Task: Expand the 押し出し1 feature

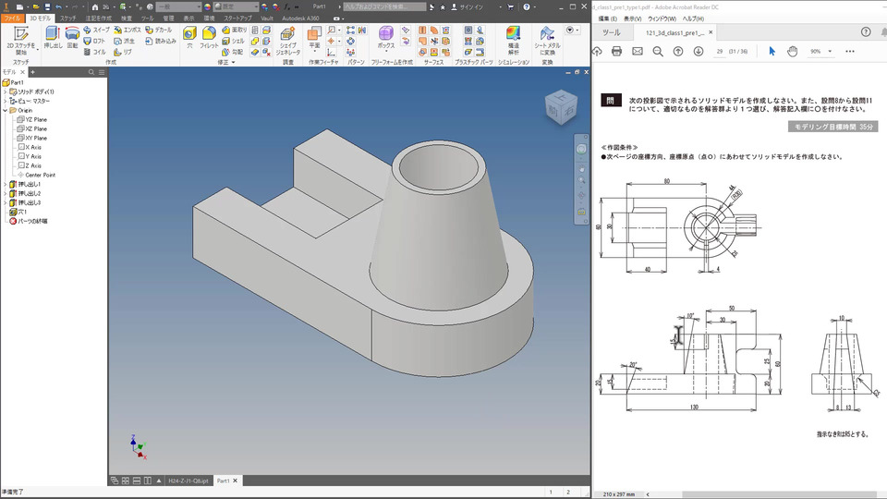Action: point(6,185)
